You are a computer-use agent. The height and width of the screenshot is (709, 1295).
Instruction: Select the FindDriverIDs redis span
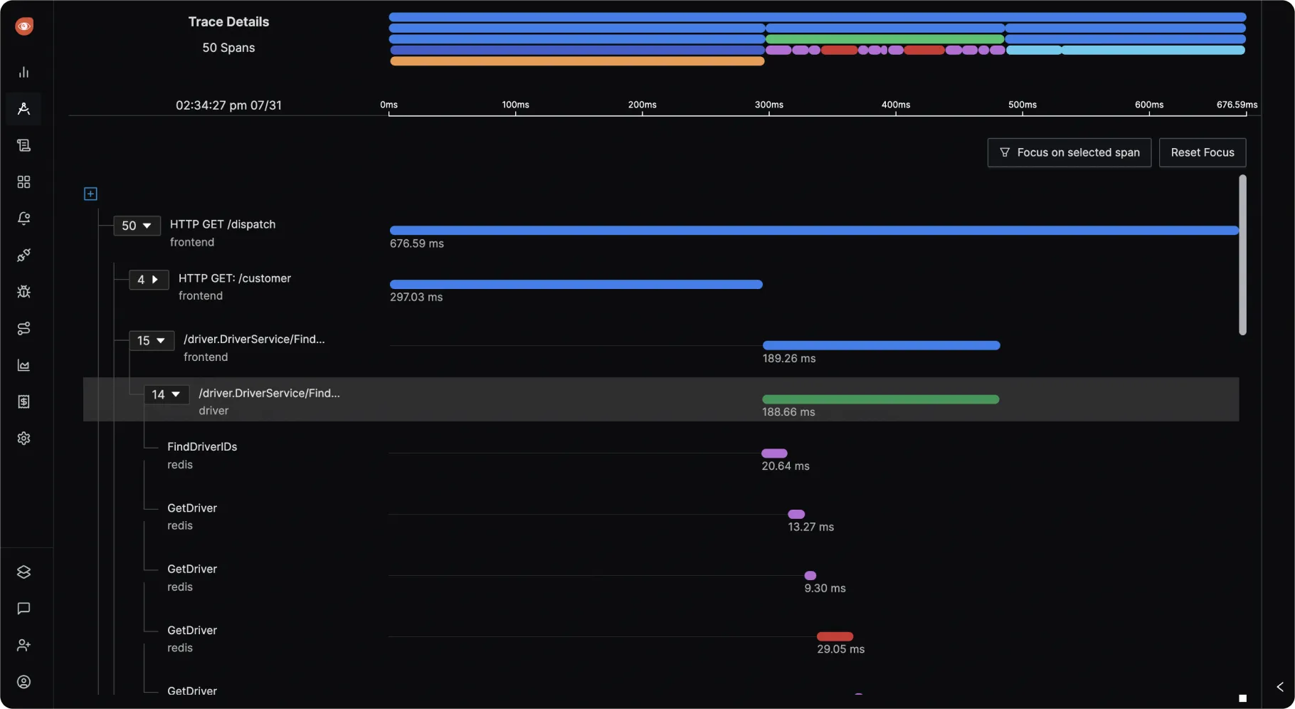tap(661, 456)
